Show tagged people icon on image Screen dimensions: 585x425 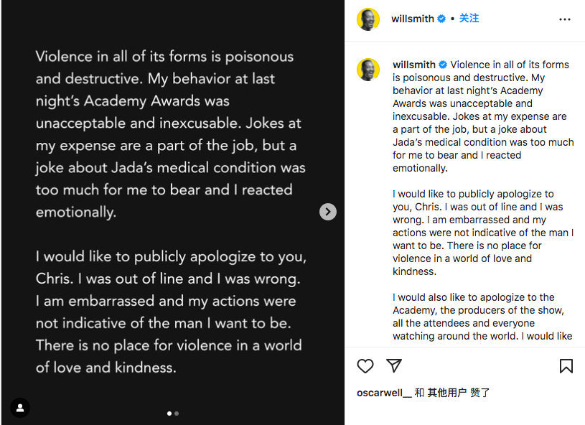20,408
